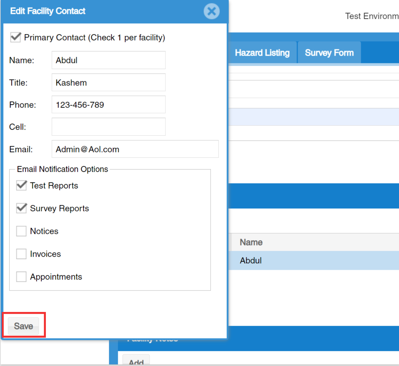The height and width of the screenshot is (366, 399).
Task: Click the Edit Facility Contact dialog title
Action: coord(48,11)
